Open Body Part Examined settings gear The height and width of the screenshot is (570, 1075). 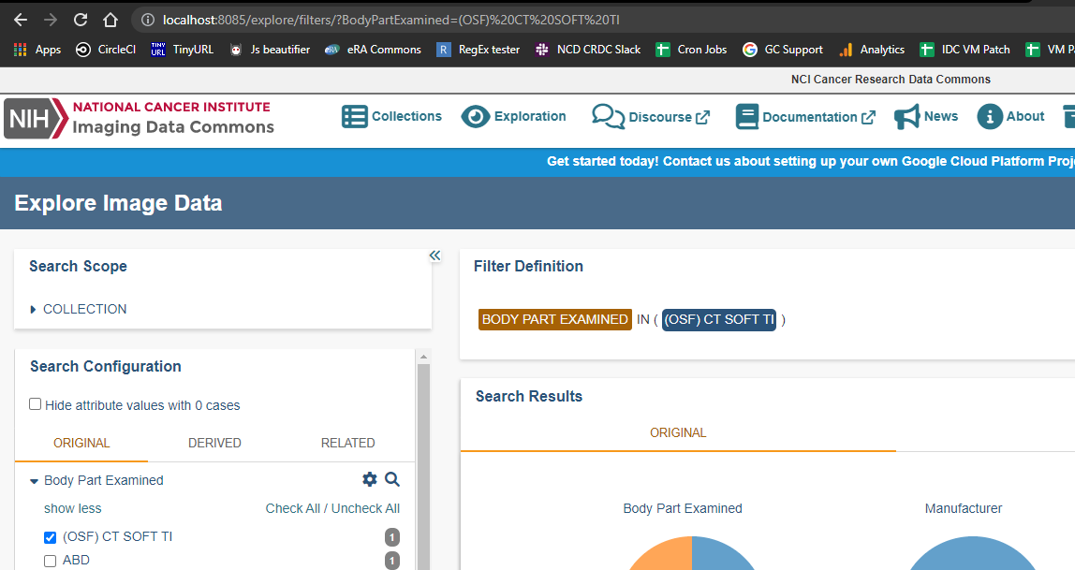click(370, 478)
